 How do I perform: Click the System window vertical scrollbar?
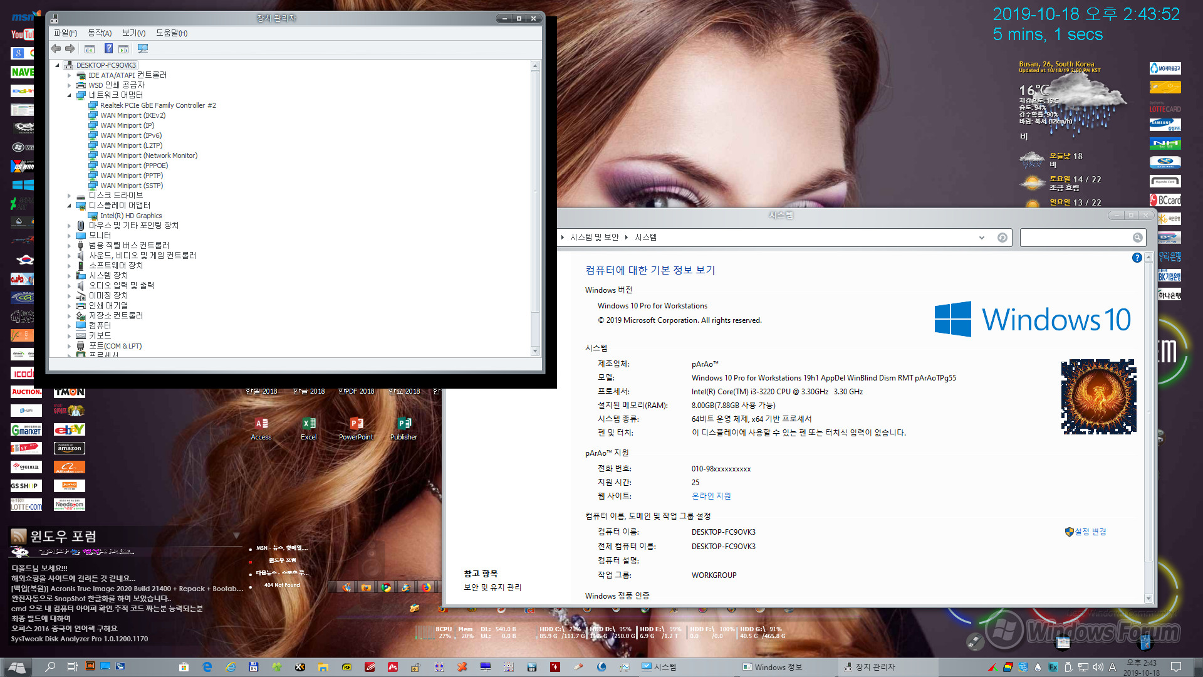1148,428
